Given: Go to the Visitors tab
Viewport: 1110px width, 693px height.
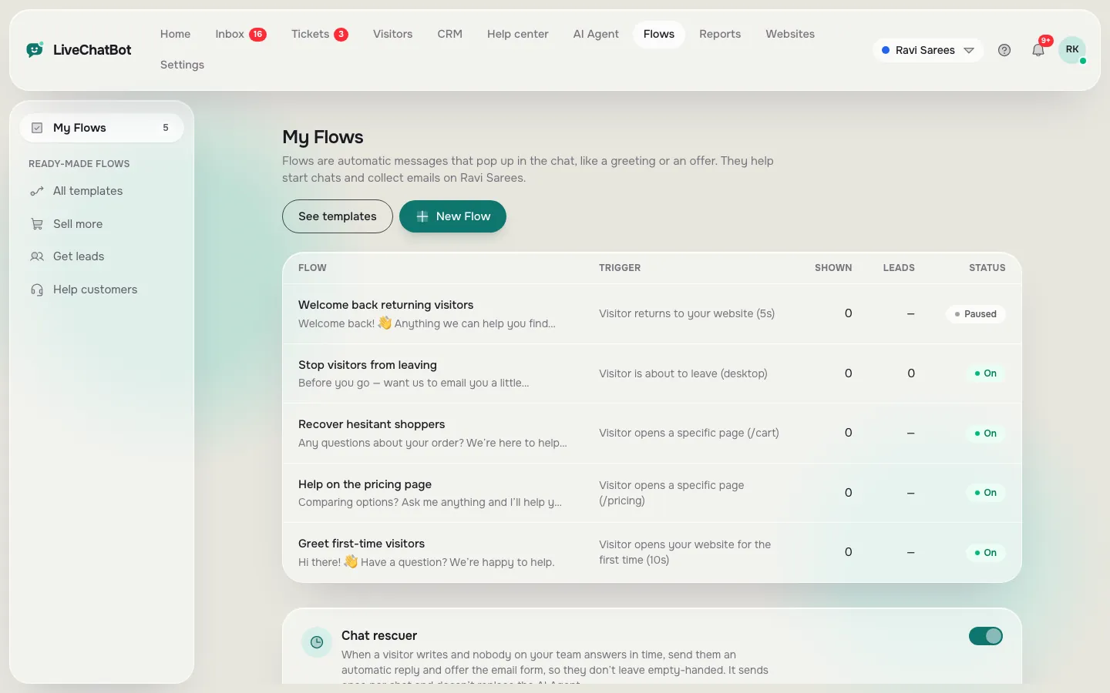Looking at the screenshot, I should pyautogui.click(x=392, y=34).
